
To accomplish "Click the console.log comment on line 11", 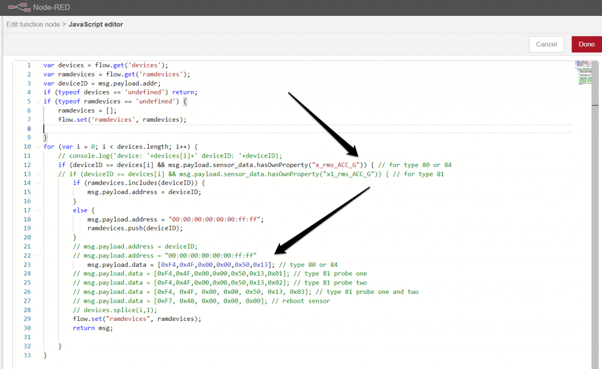I will point(170,156).
